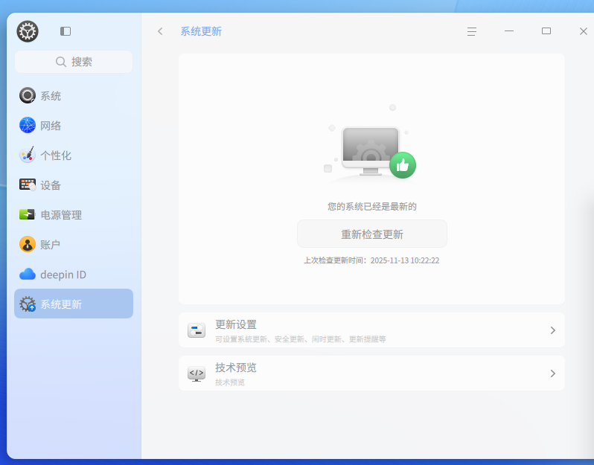Open 设备 devices keyboard icon
The image size is (594, 465).
tap(28, 185)
